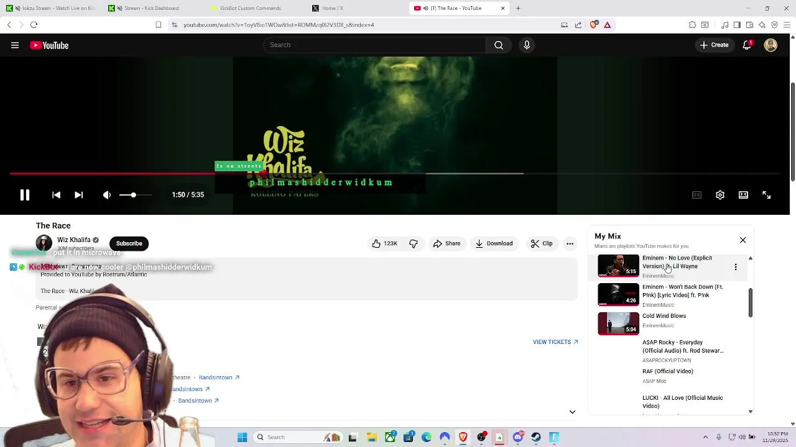
Task: Click the address bar URL
Action: coord(279,25)
